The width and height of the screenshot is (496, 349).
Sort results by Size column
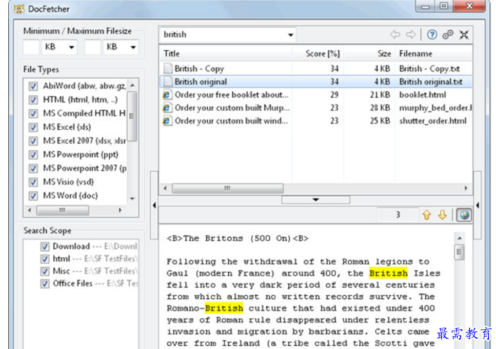(369, 54)
